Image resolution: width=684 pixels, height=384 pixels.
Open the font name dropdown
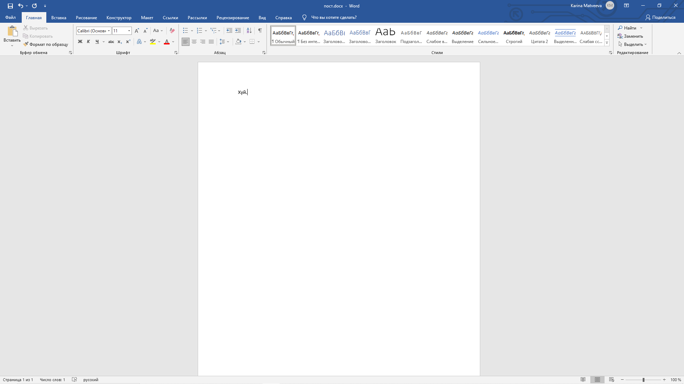[x=109, y=31]
